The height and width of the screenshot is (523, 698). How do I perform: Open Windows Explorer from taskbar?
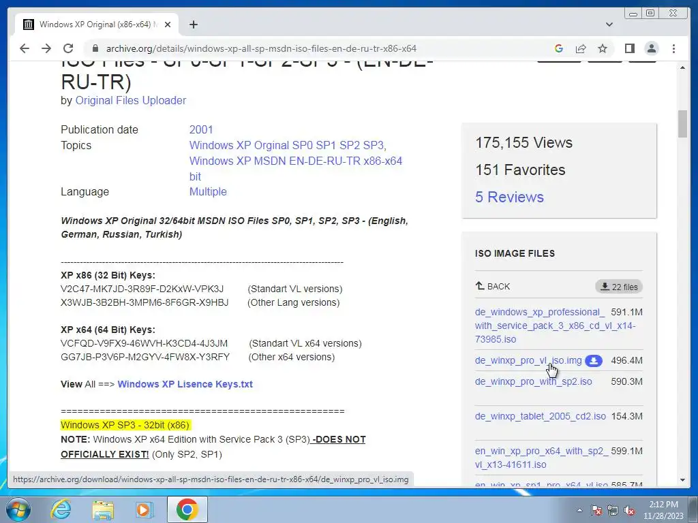pos(103,509)
